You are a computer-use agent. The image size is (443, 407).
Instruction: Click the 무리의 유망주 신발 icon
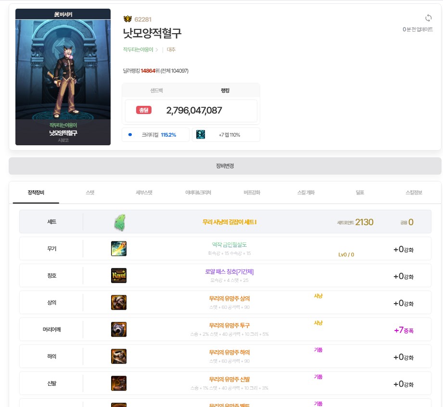click(x=119, y=383)
